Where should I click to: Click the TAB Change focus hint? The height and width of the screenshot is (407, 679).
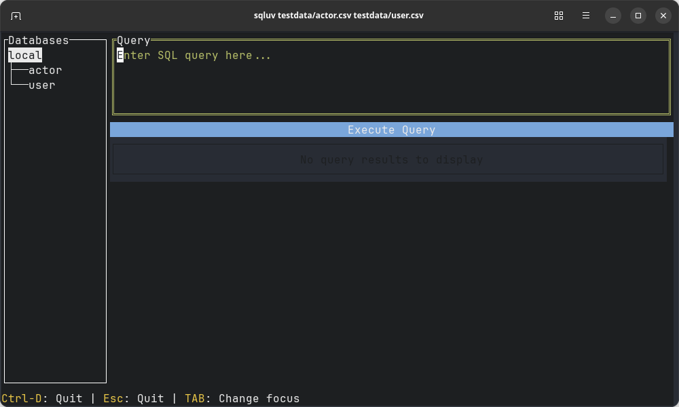pos(242,399)
